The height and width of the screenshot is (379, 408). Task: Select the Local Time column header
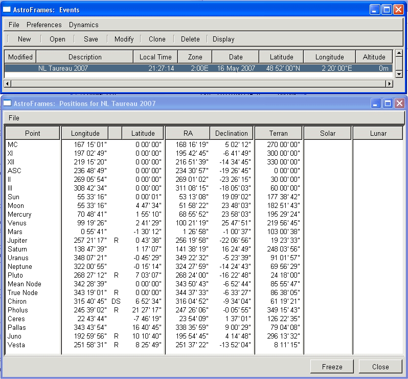pyautogui.click(x=155, y=57)
